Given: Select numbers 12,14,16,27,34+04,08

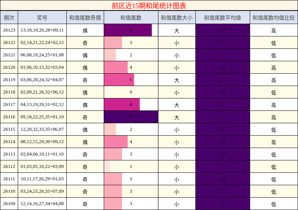Looking at the screenshot, I should (x=42, y=204).
